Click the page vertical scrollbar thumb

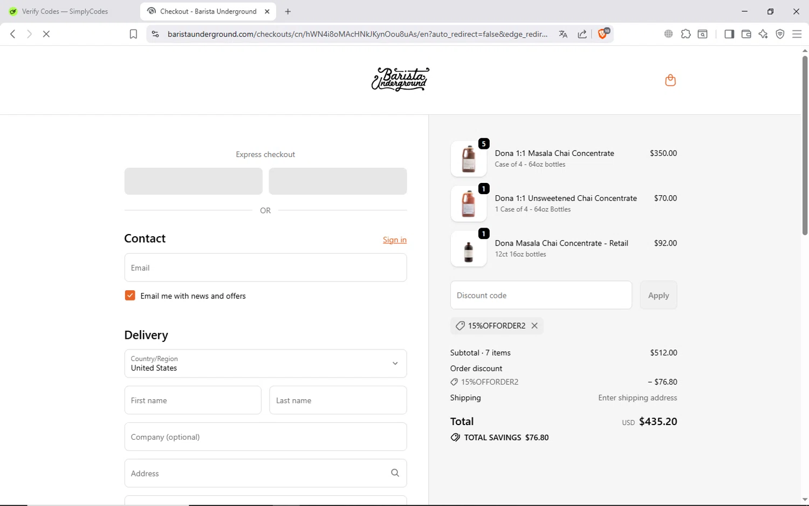pos(805,146)
